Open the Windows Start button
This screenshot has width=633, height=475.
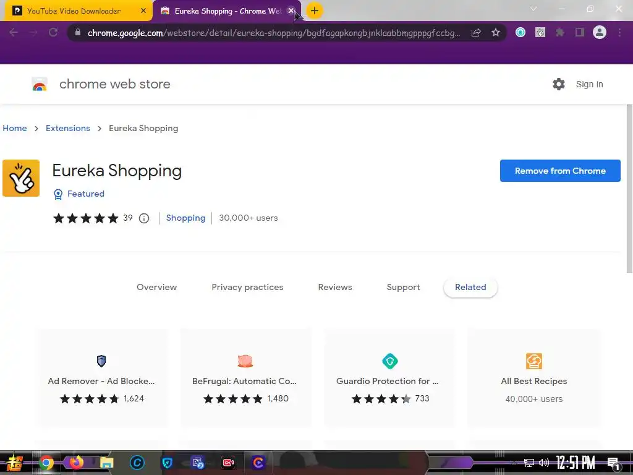point(15,463)
